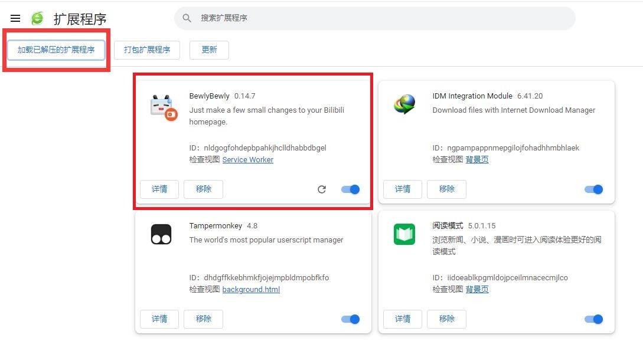Viewport: 643px width, 344px height.
Task: Click the 打包扩展程序 button
Action: point(147,50)
